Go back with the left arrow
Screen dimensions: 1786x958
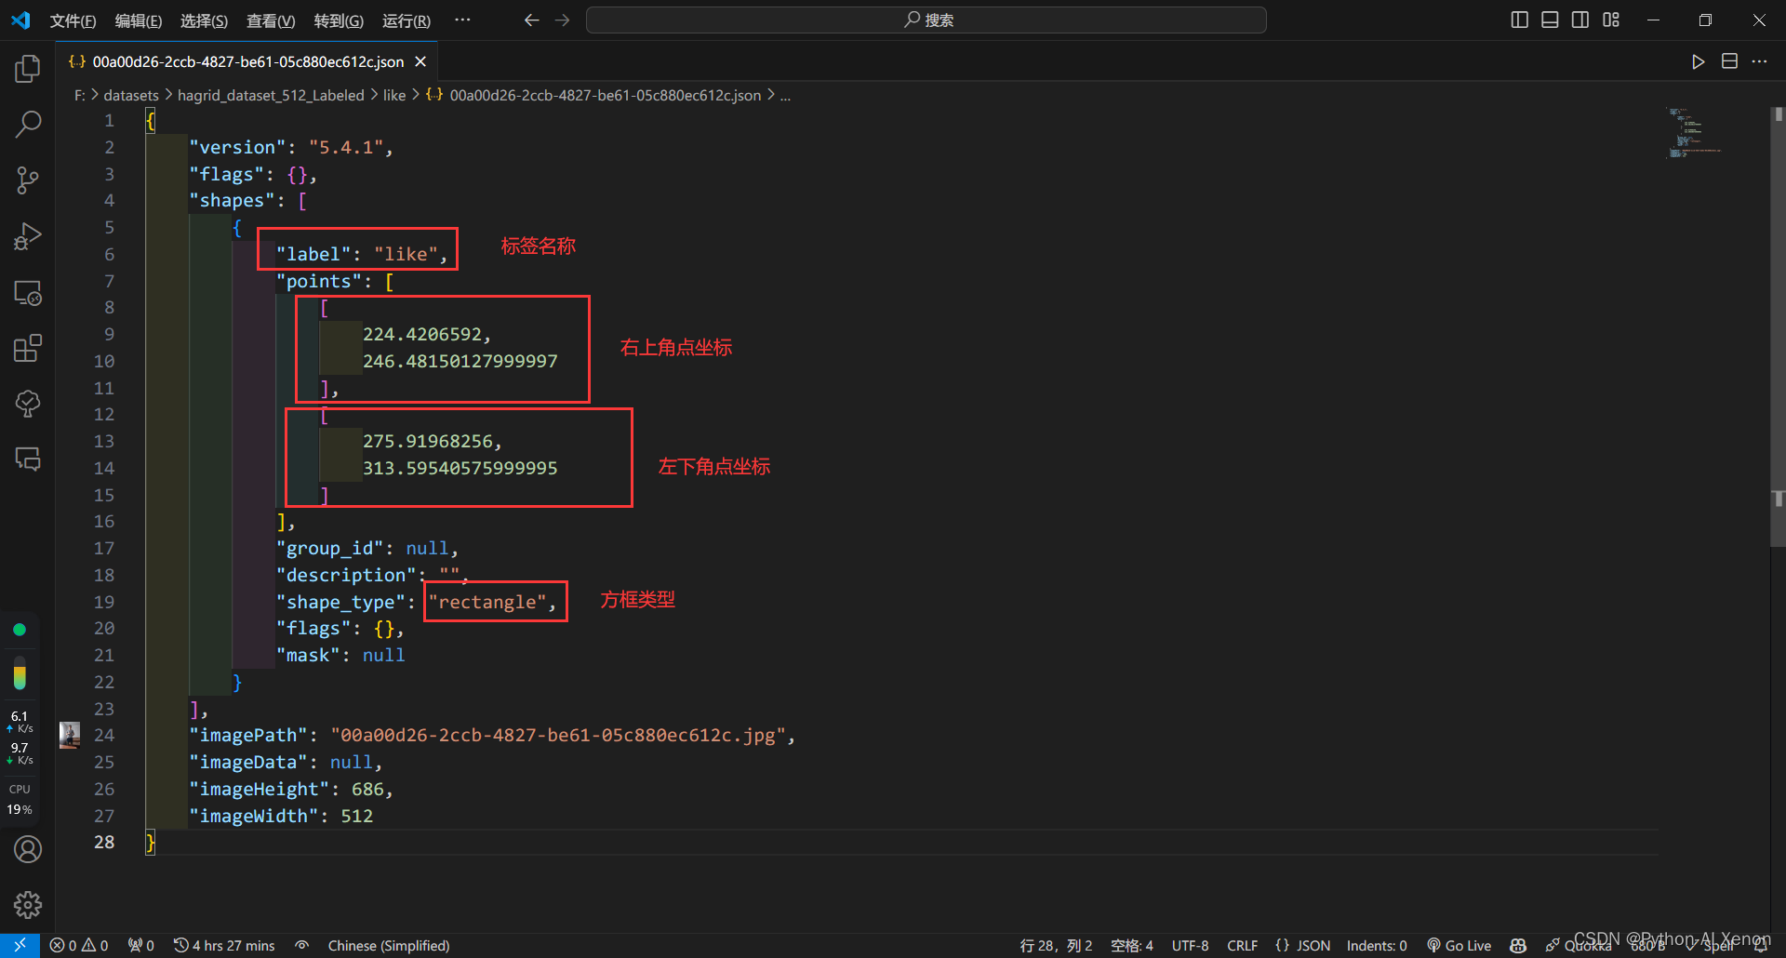tap(531, 20)
